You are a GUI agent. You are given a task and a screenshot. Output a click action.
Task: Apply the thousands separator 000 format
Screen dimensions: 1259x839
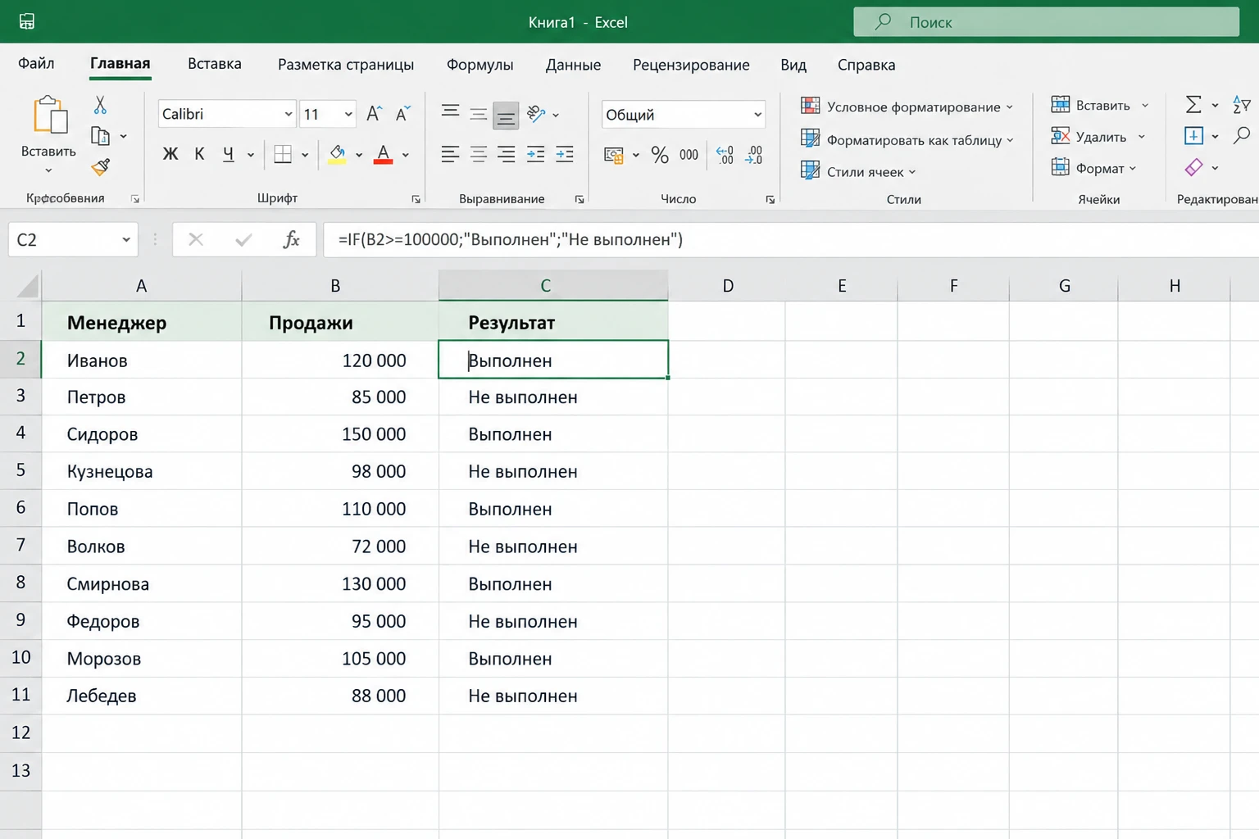coord(689,155)
